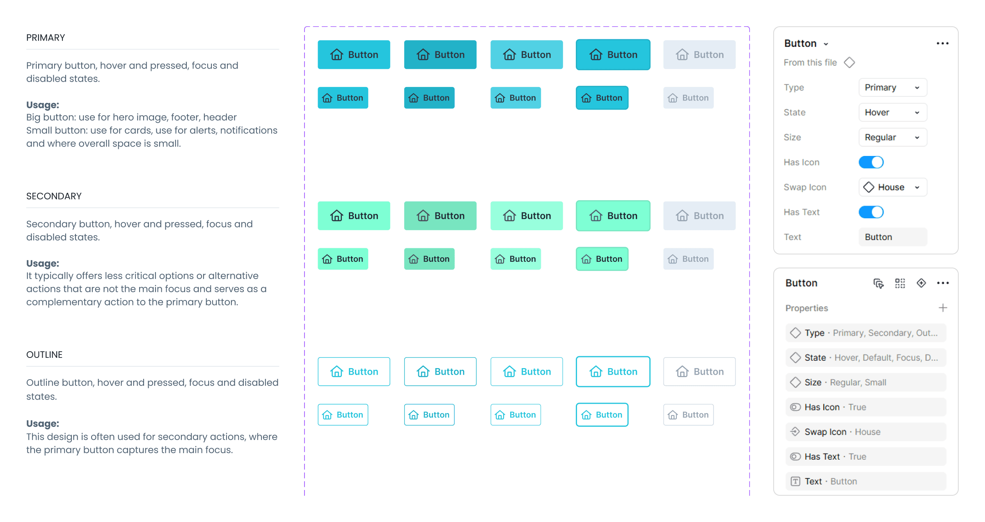Select the Has Icon True property row
This screenshot has height=522, width=985.
(866, 407)
